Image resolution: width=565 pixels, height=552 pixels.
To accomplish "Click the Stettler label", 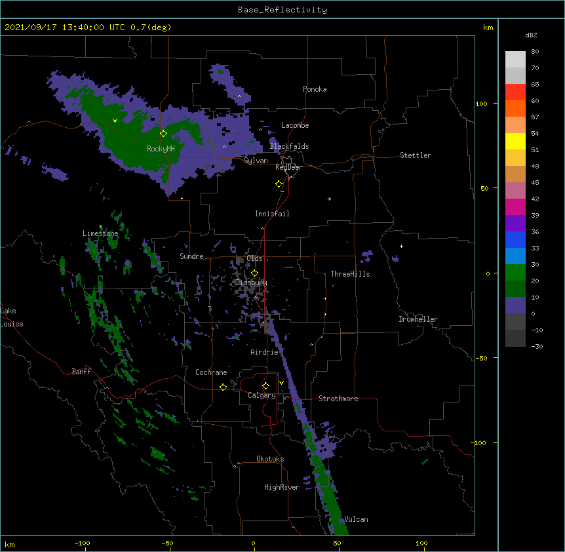I will [416, 155].
